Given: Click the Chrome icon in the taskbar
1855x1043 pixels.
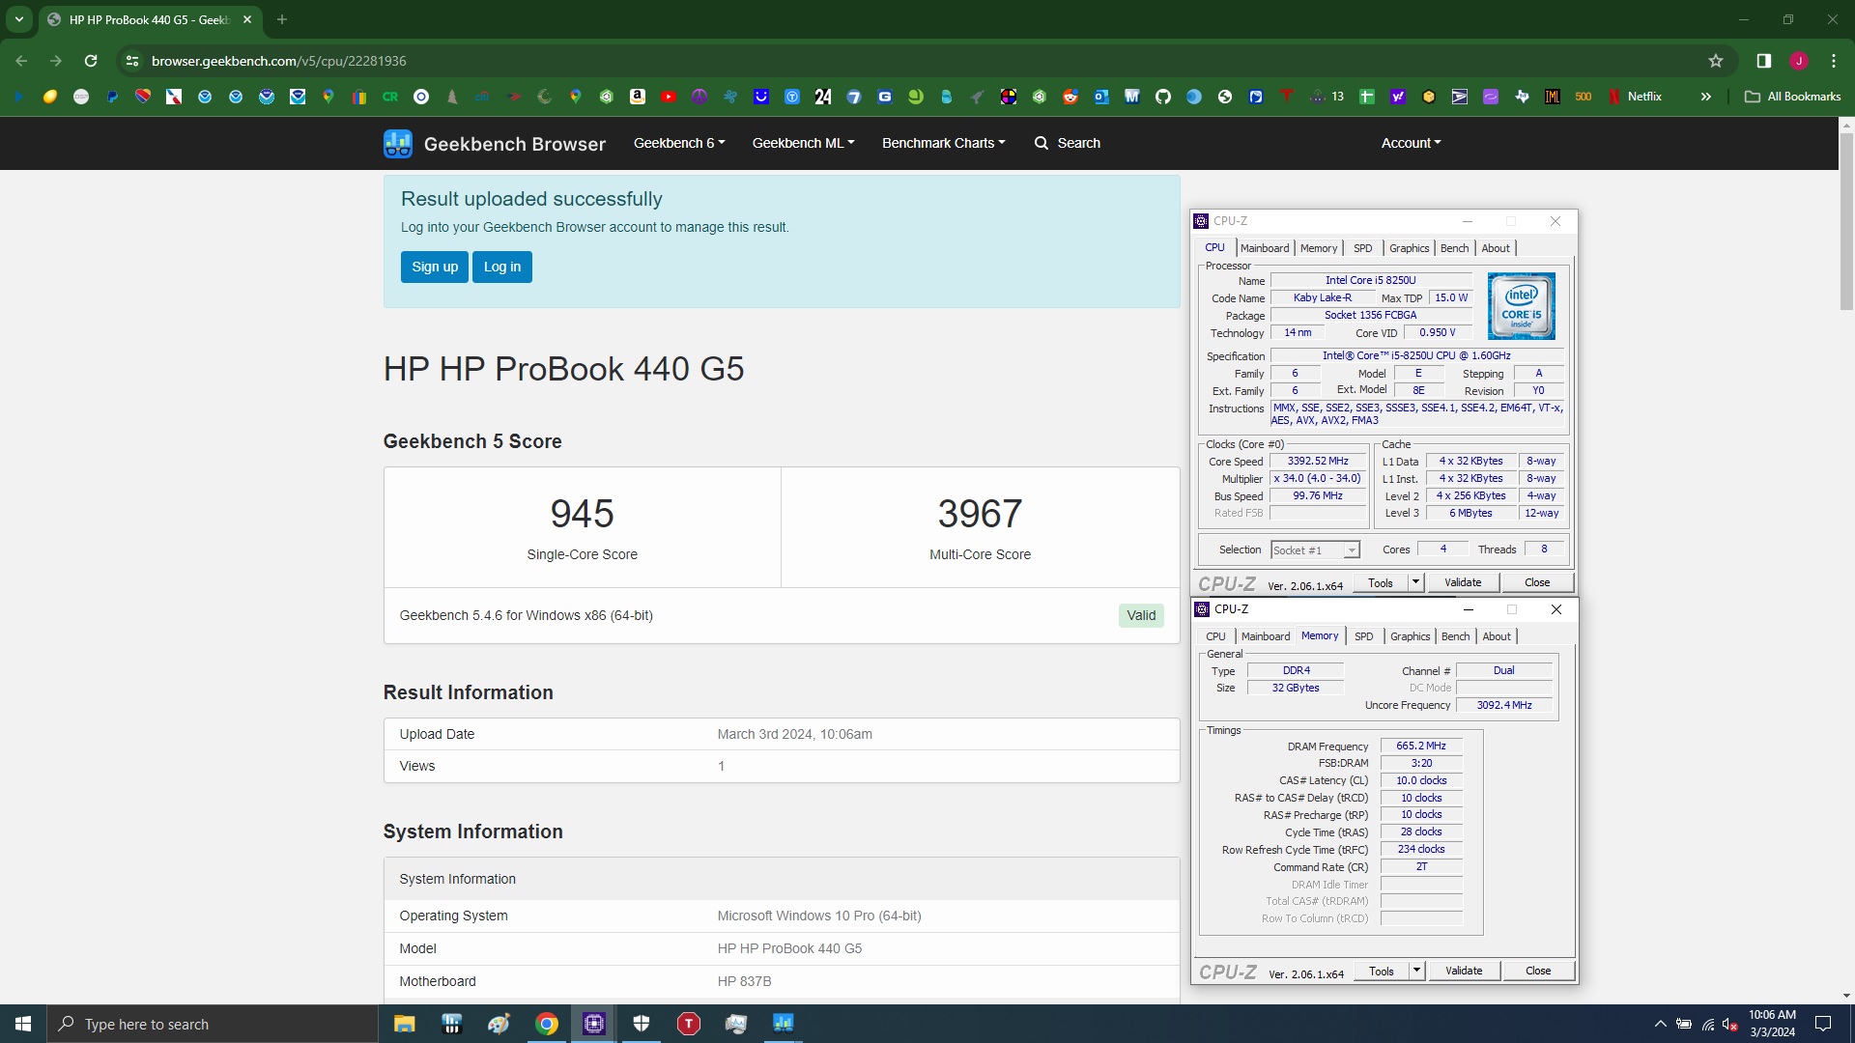Looking at the screenshot, I should tap(547, 1024).
